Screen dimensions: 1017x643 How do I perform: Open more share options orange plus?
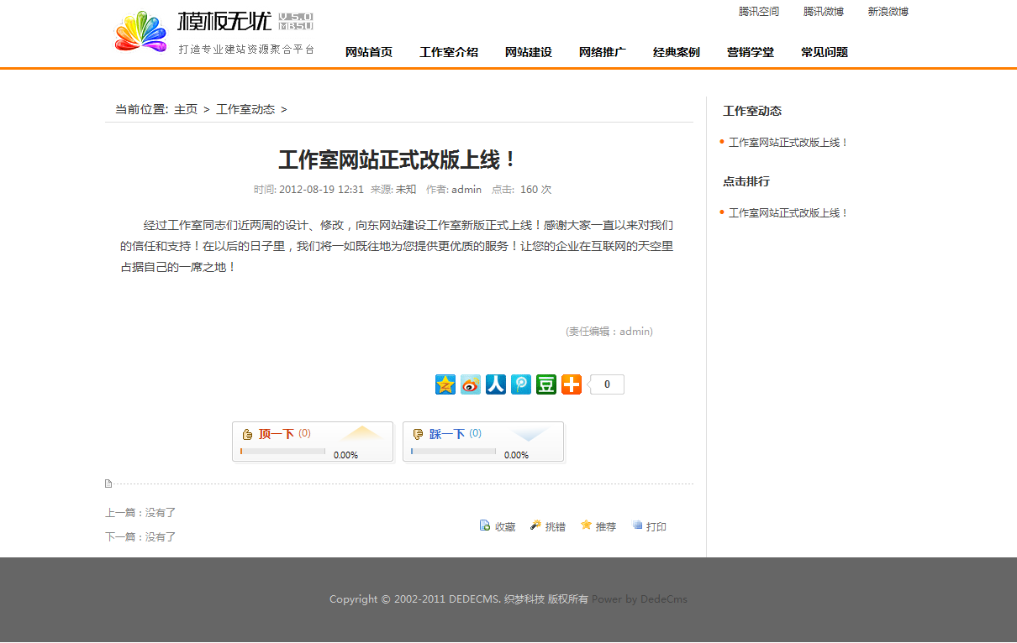(x=572, y=384)
